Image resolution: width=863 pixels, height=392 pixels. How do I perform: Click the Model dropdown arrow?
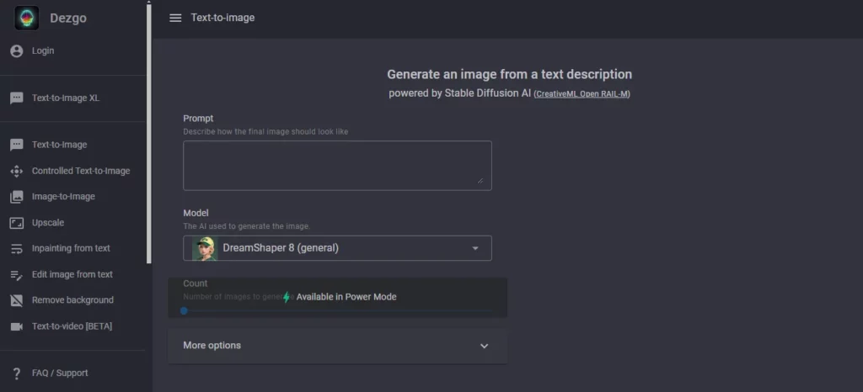click(x=475, y=248)
